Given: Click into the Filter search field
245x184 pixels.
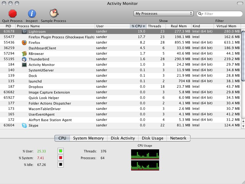Looking at the screenshot, I should pos(220,14).
